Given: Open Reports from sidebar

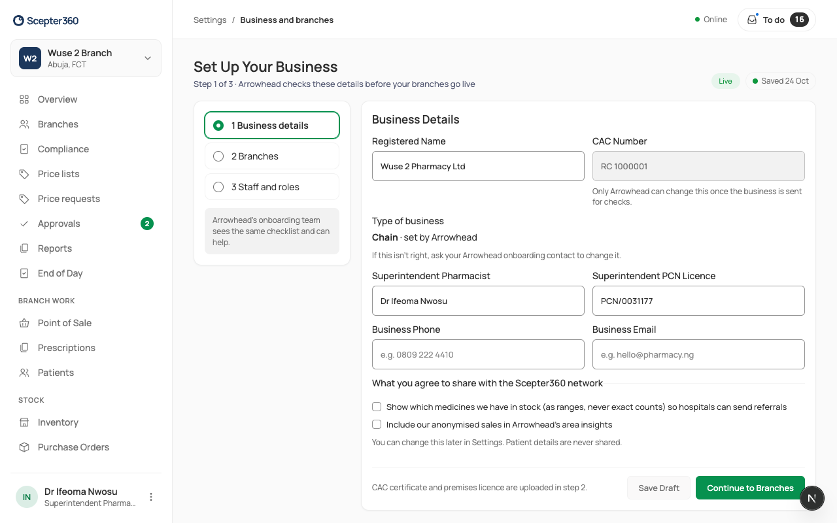Looking at the screenshot, I should 86,248.
